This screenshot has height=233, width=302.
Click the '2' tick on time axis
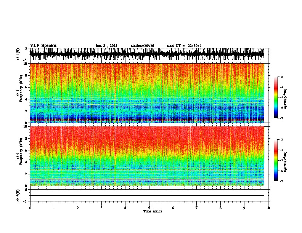click(78, 208)
